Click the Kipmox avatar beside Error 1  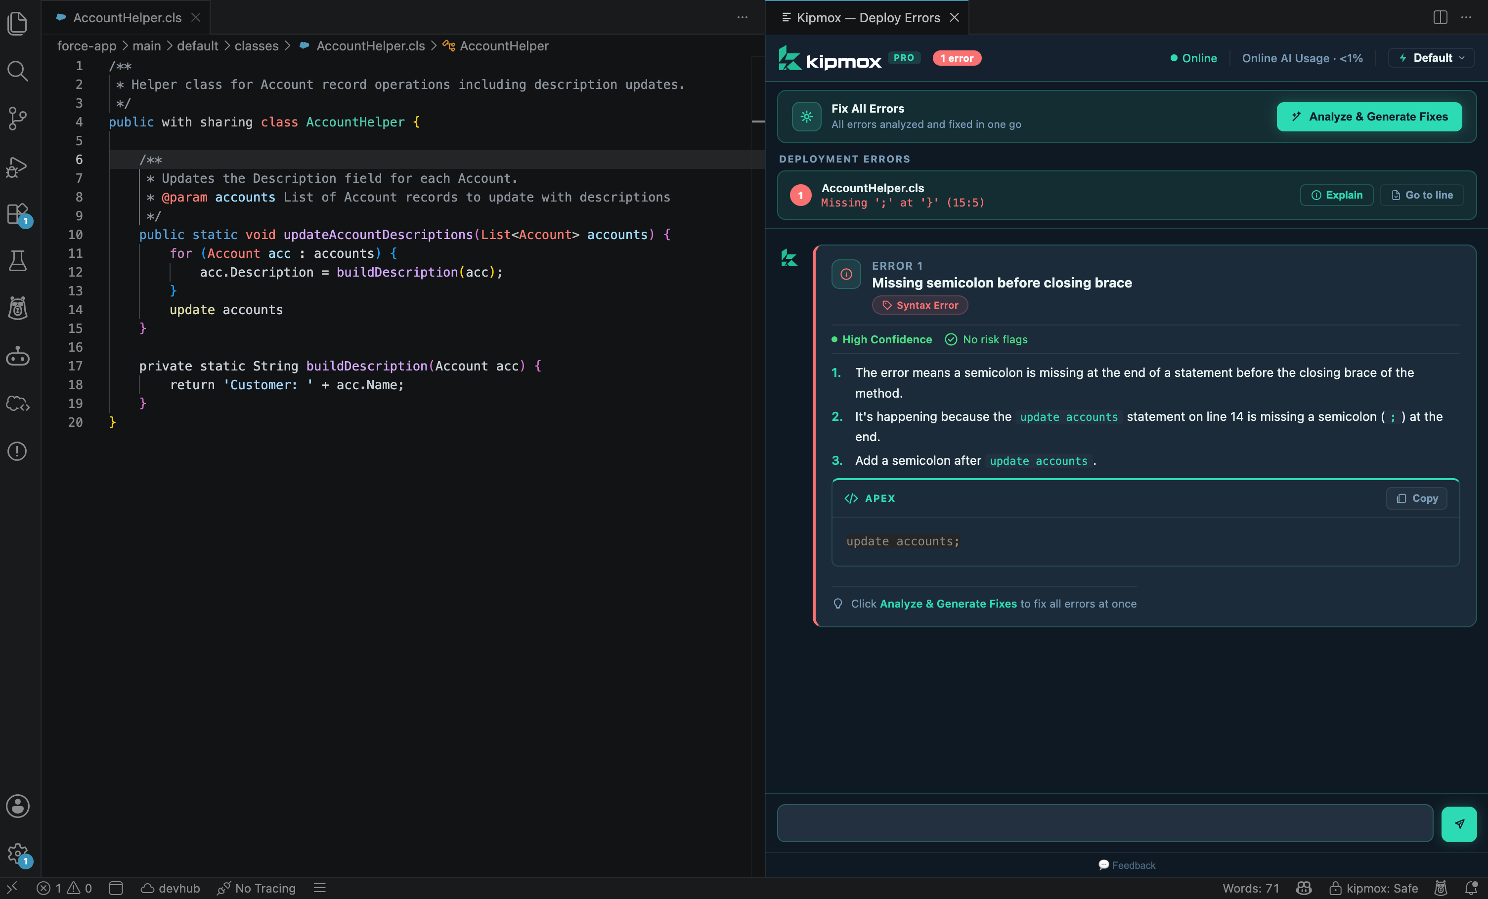(x=789, y=258)
